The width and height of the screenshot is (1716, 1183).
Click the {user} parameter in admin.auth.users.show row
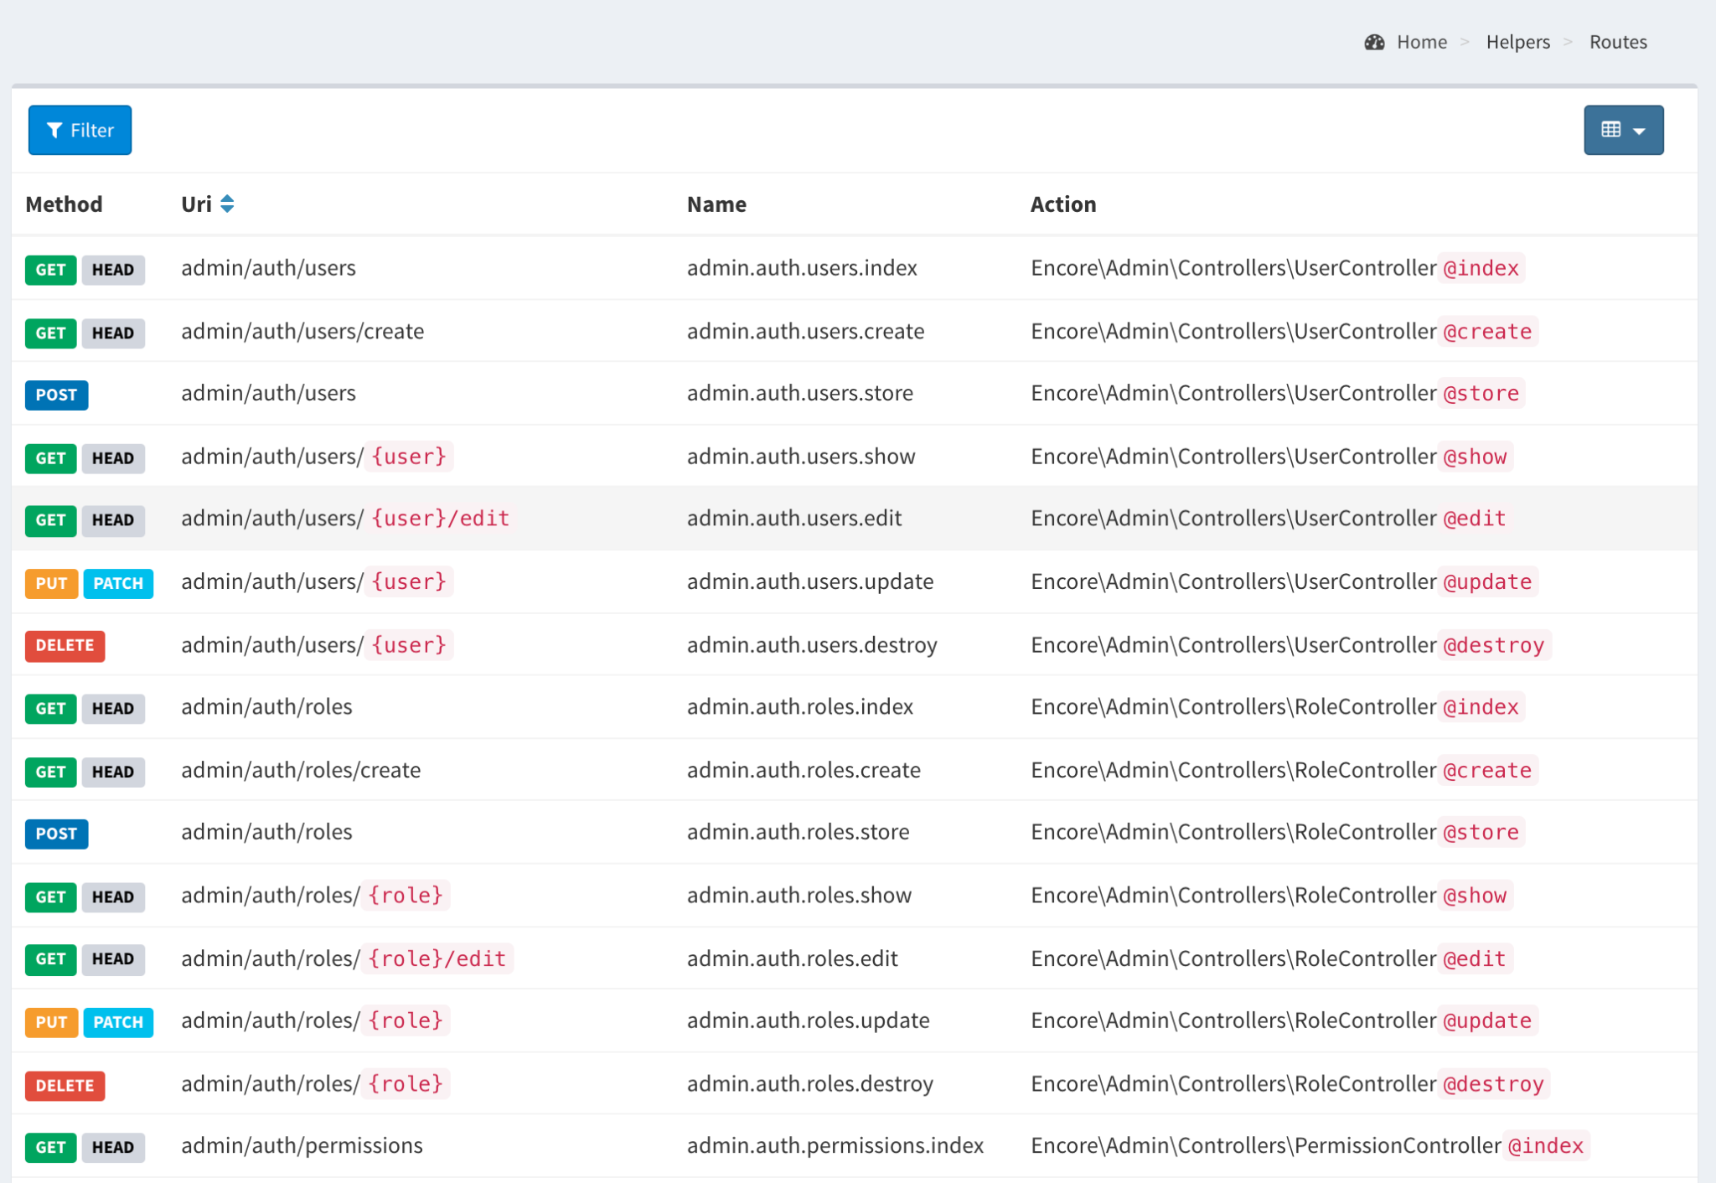409,457
